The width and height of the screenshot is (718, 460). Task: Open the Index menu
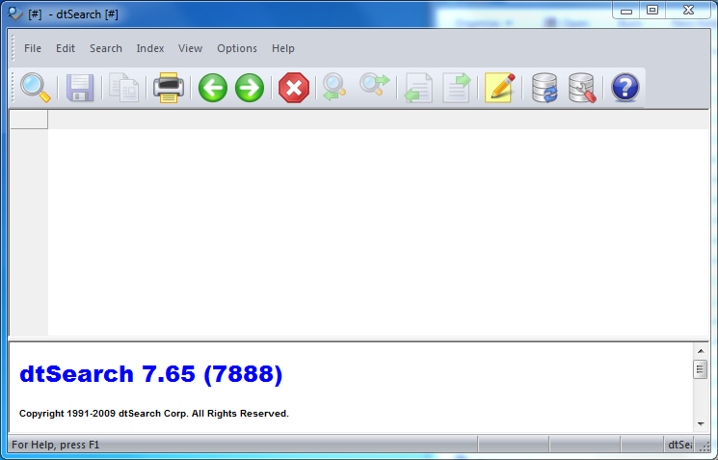[150, 48]
